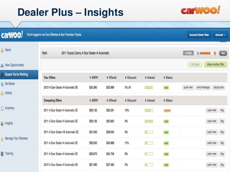Click '2011 Toyota Camry 4 Door Sedan' title
The height and width of the screenshot is (172, 230).
point(85,53)
